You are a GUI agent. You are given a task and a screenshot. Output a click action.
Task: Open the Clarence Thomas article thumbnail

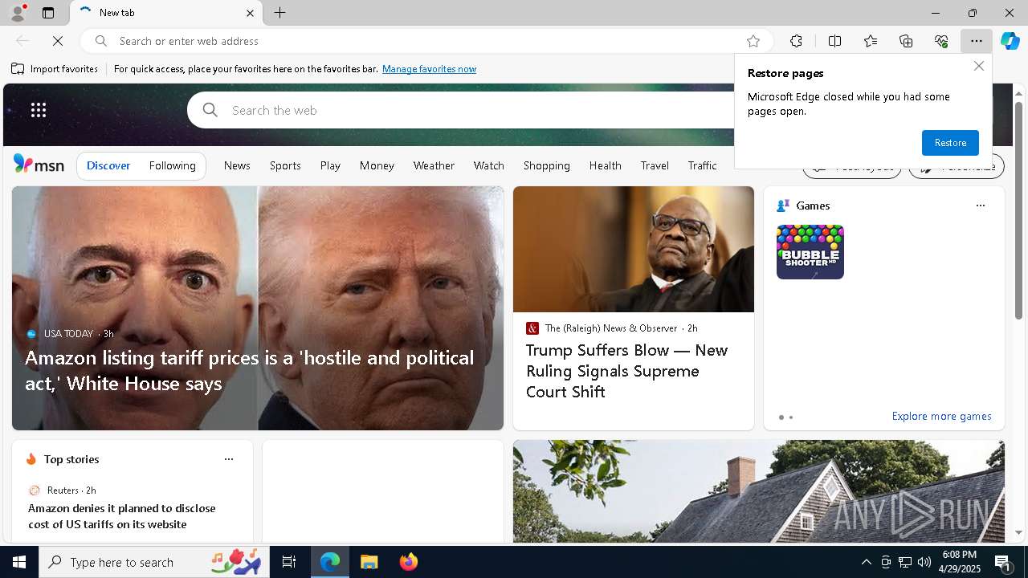pyautogui.click(x=634, y=250)
